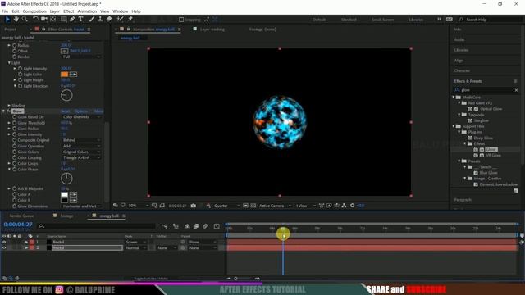This screenshot has width=525, height=295.
Task: Select the Zoom magnifier tool
Action: (x=25, y=20)
